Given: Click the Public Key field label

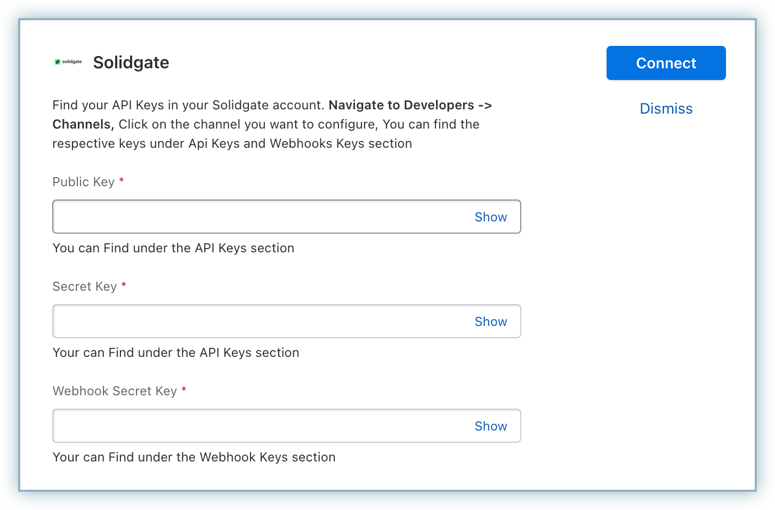Looking at the screenshot, I should 84,182.
